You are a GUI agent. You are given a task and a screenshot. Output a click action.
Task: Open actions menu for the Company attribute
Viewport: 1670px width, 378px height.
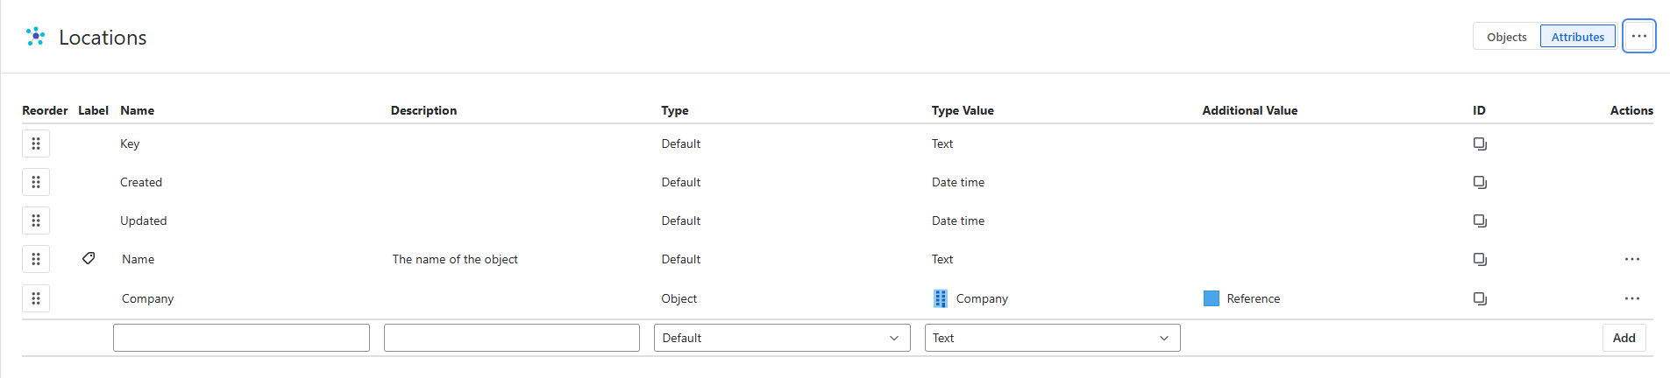[x=1631, y=298]
